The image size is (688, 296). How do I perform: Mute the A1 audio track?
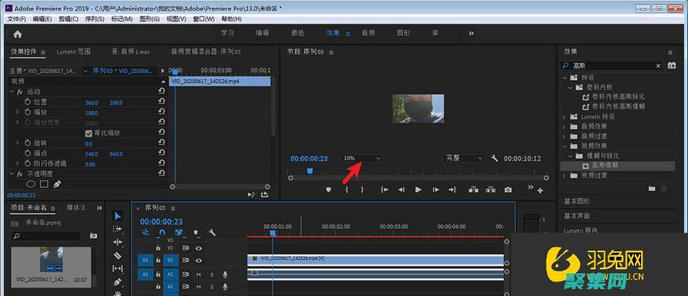point(199,274)
